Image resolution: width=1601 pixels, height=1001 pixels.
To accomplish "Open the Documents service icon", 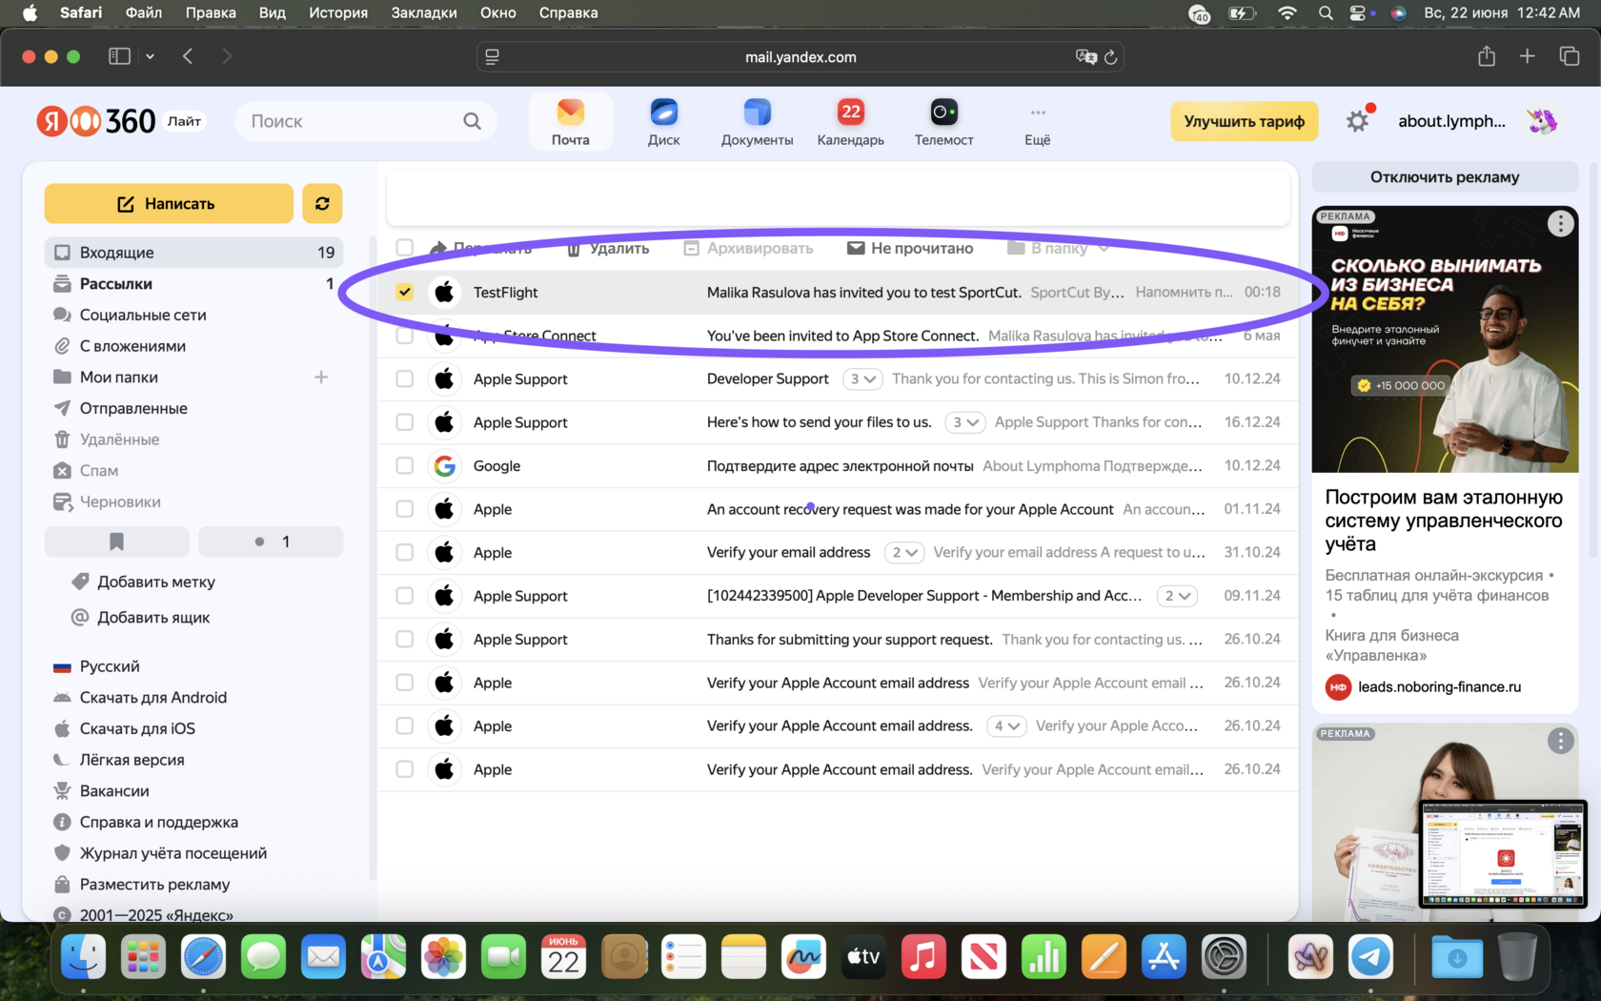I will [x=757, y=122].
